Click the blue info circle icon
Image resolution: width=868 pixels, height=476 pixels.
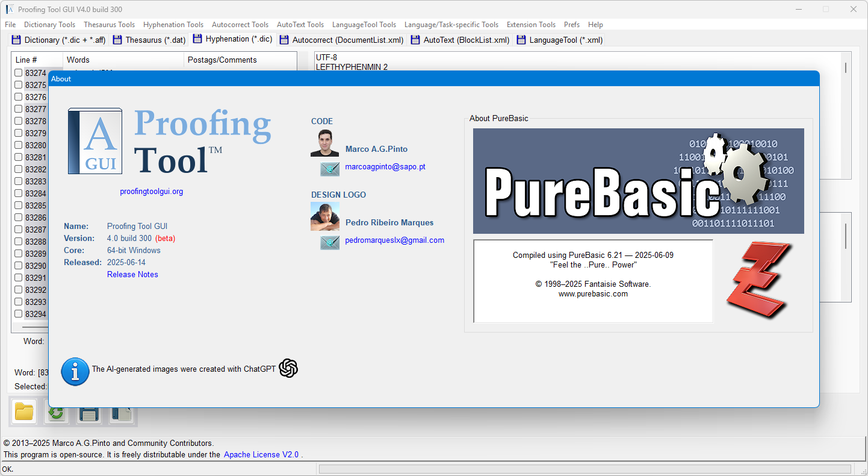75,372
